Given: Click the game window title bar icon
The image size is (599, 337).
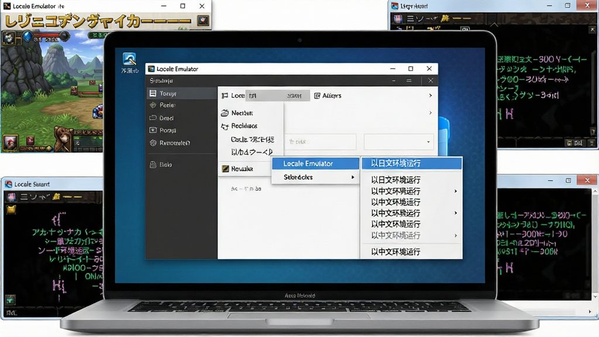Looking at the screenshot, I should click(7, 6).
